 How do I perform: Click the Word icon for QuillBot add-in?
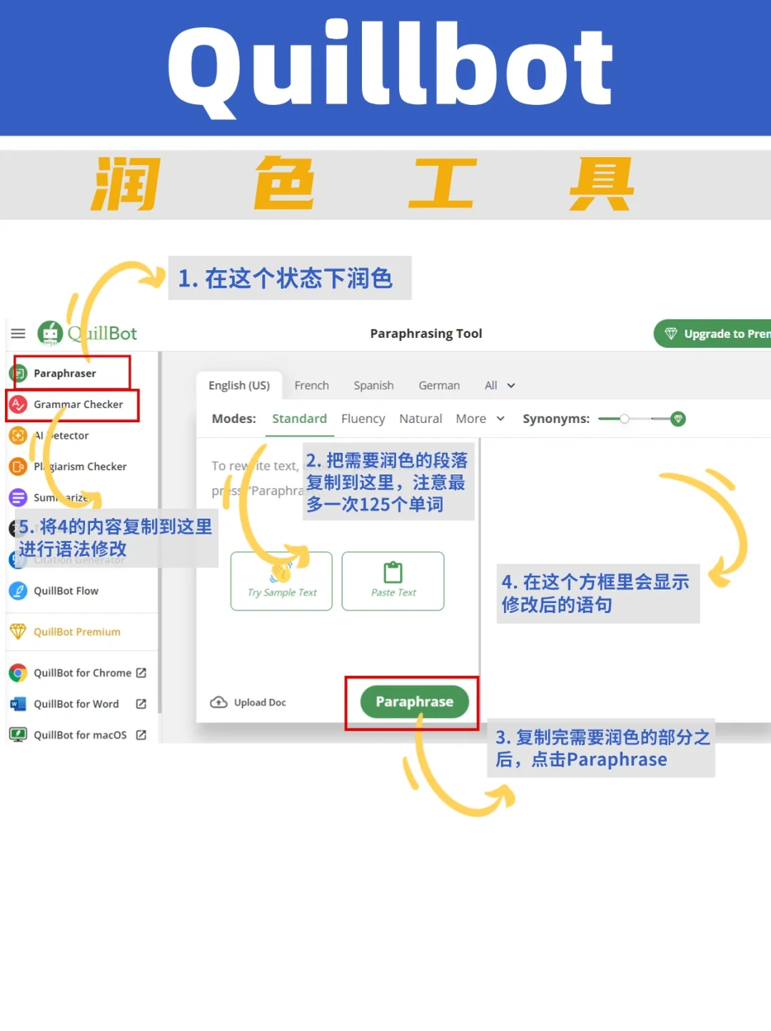tap(18, 704)
